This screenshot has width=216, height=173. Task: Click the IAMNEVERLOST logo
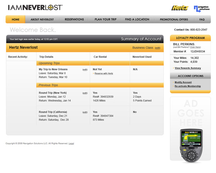click(35, 8)
